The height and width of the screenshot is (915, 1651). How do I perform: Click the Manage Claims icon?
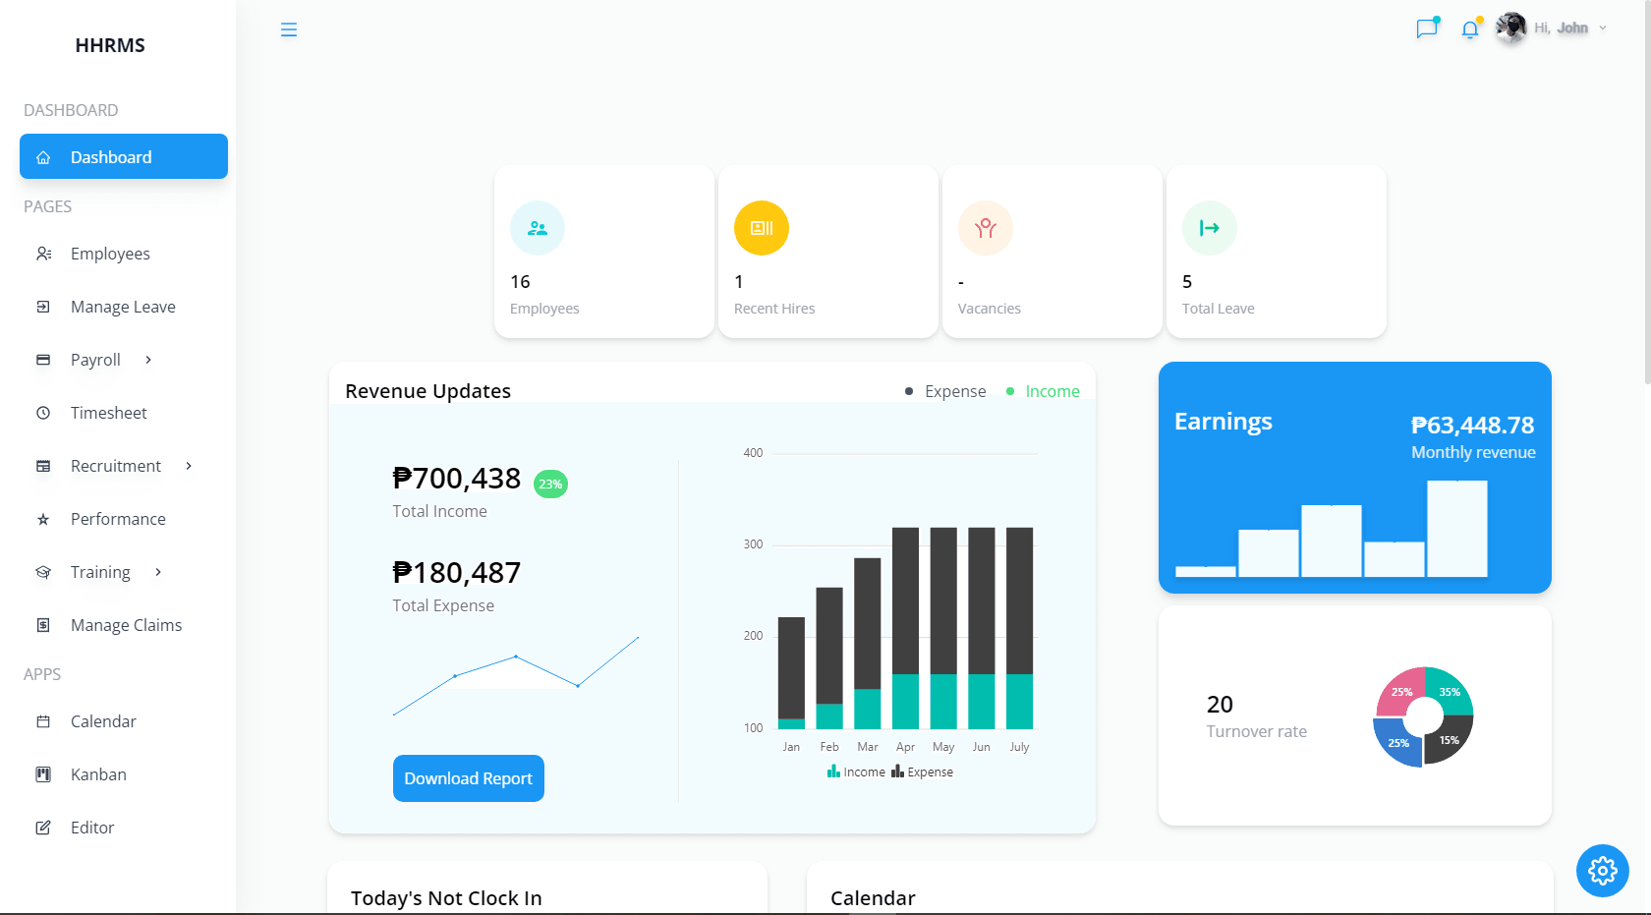43,625
